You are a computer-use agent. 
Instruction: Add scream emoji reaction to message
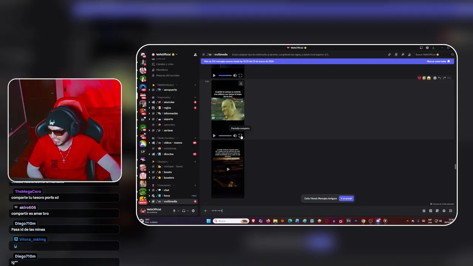(429, 78)
